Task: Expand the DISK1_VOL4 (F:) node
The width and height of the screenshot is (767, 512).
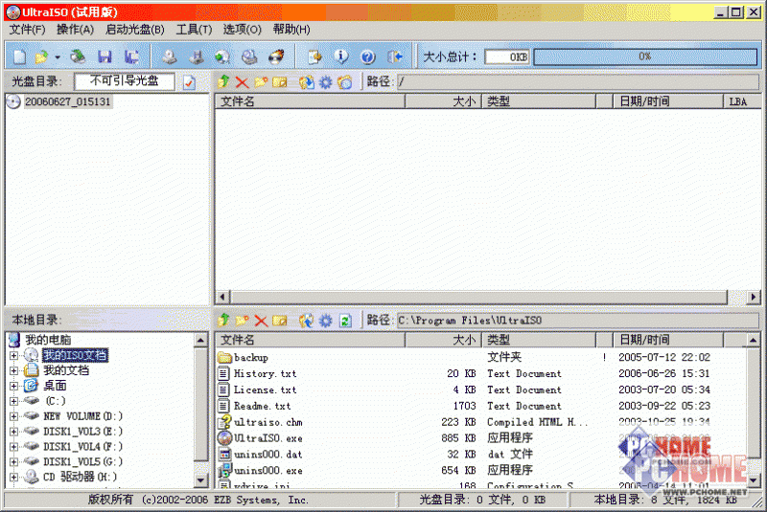Action: pyautogui.click(x=13, y=447)
